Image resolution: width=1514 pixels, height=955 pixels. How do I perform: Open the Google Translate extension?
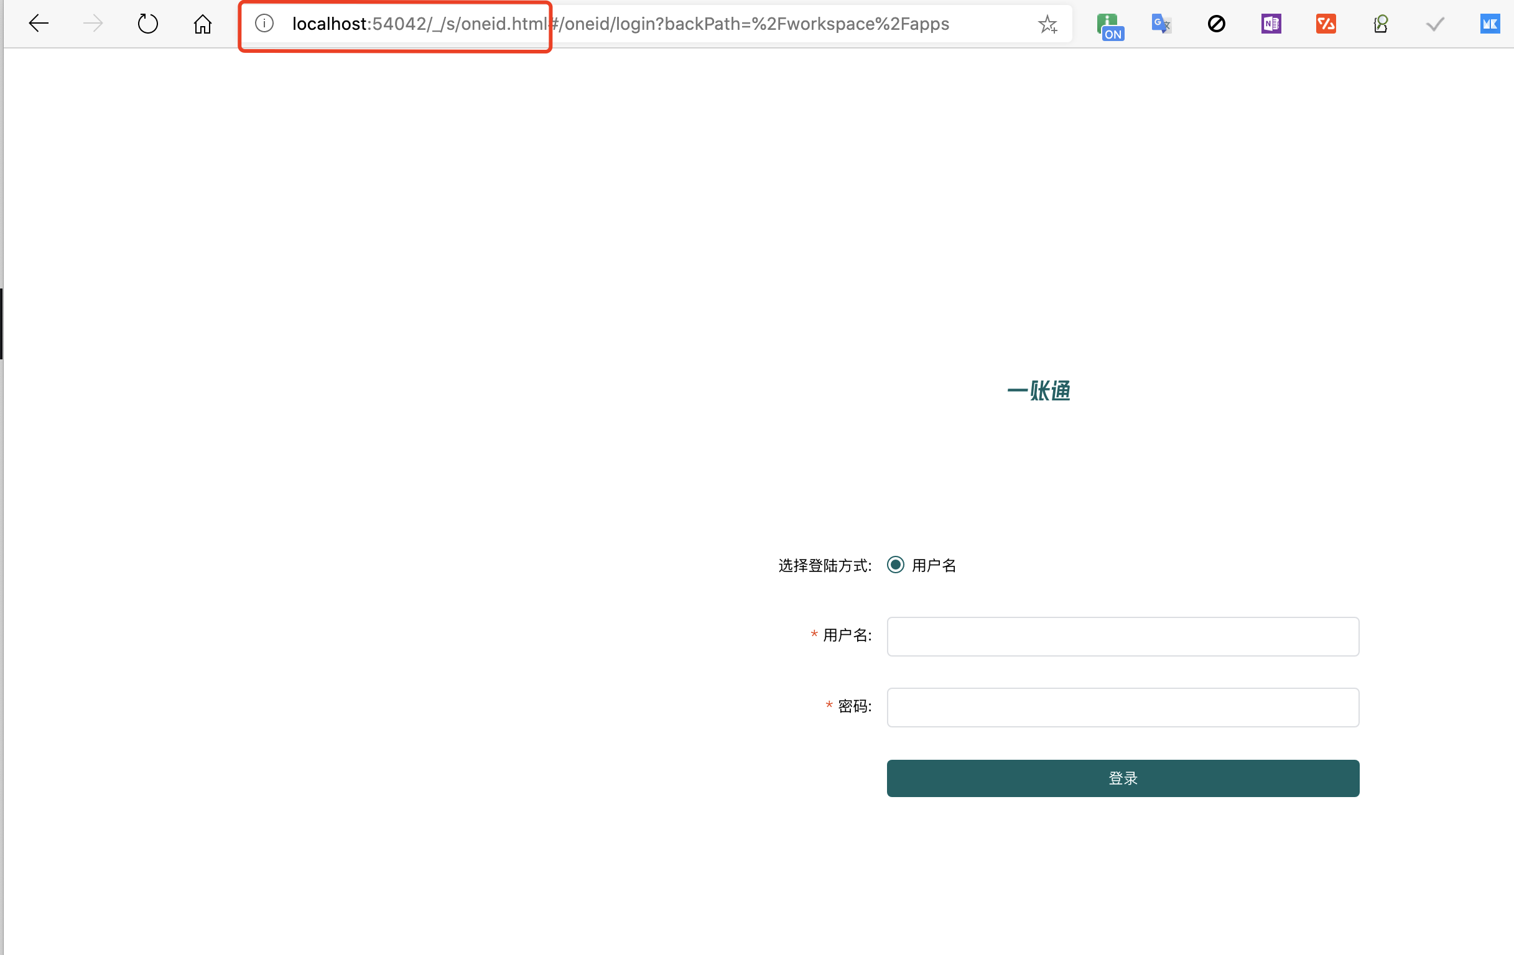click(1161, 24)
